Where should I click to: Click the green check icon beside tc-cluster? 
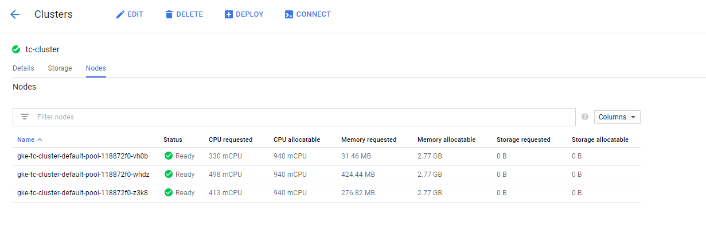[16, 49]
